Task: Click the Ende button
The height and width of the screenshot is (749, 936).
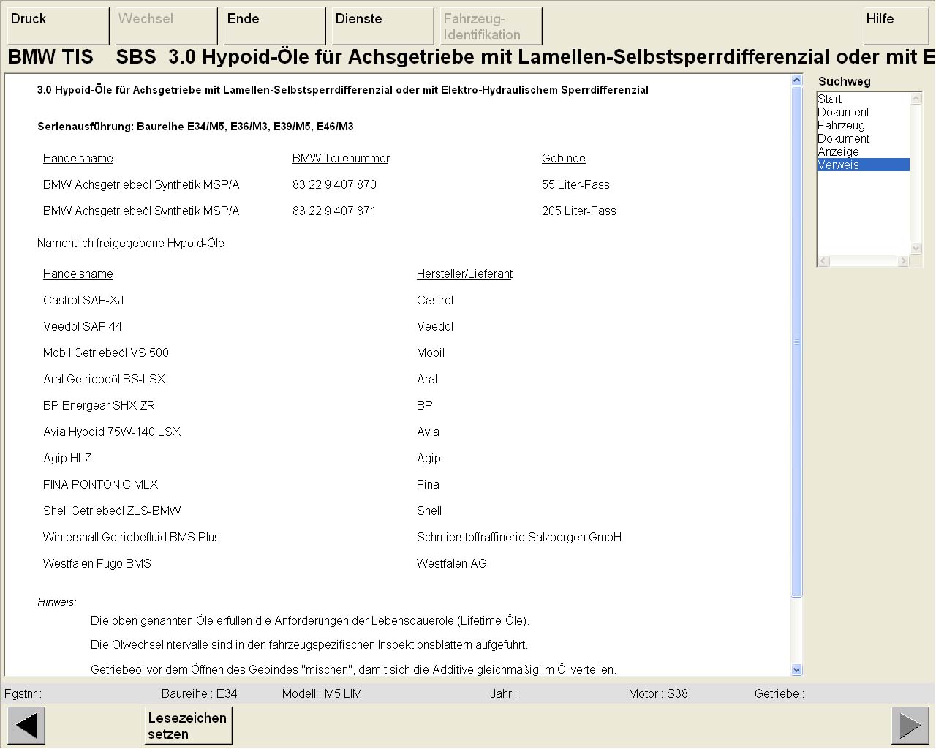Action: pyautogui.click(x=274, y=26)
